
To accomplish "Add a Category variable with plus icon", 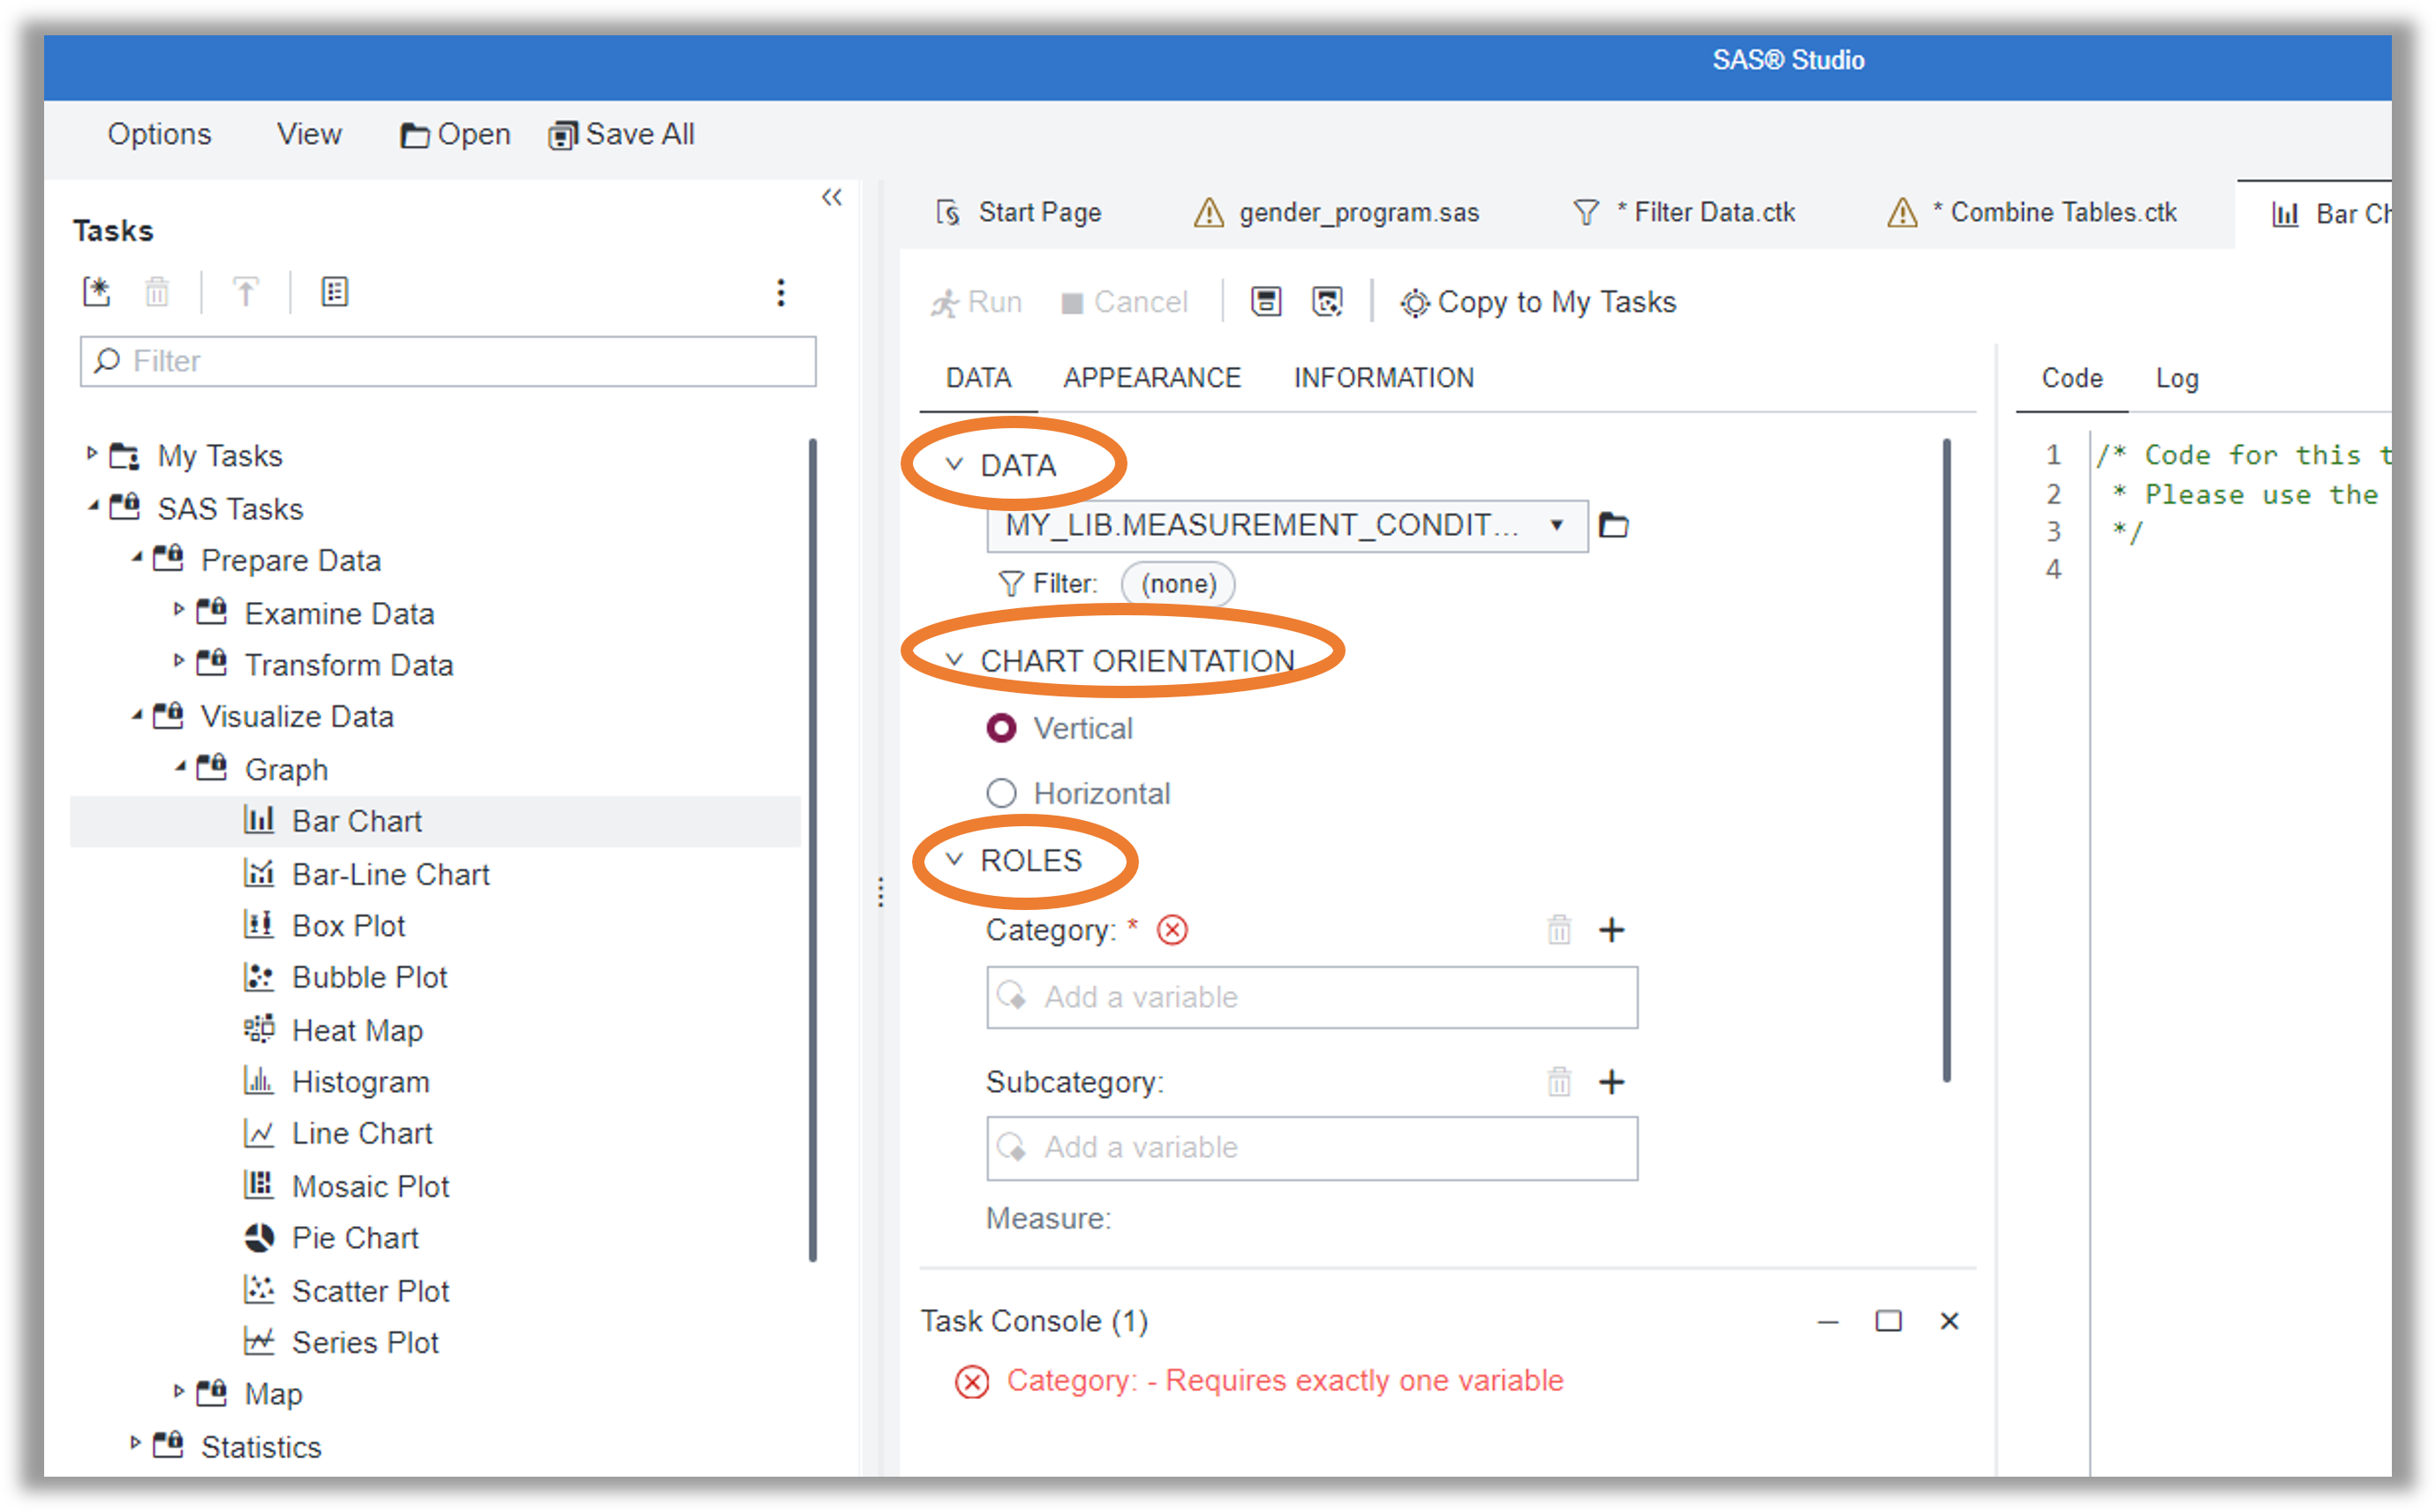I will (x=1611, y=930).
